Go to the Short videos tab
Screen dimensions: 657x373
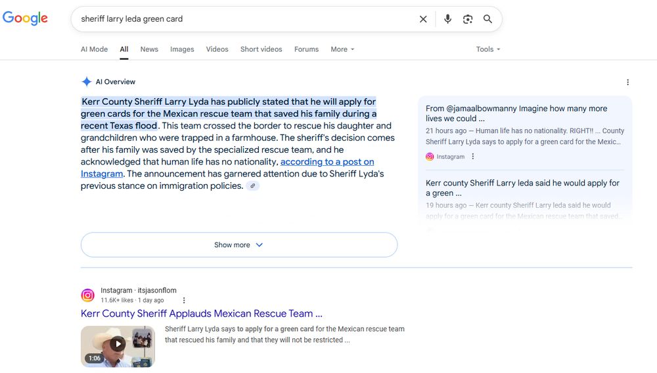click(261, 49)
